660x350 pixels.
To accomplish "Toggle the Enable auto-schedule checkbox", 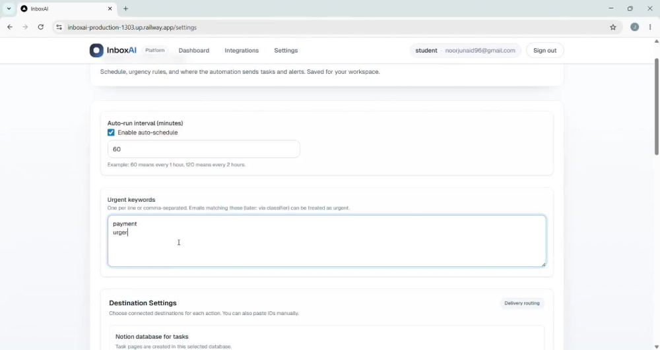I will pos(111,132).
